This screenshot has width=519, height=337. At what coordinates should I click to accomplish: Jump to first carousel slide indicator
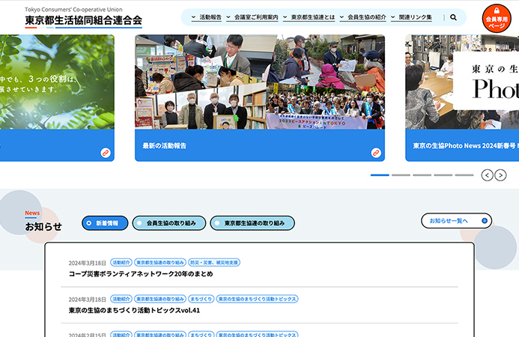380,175
